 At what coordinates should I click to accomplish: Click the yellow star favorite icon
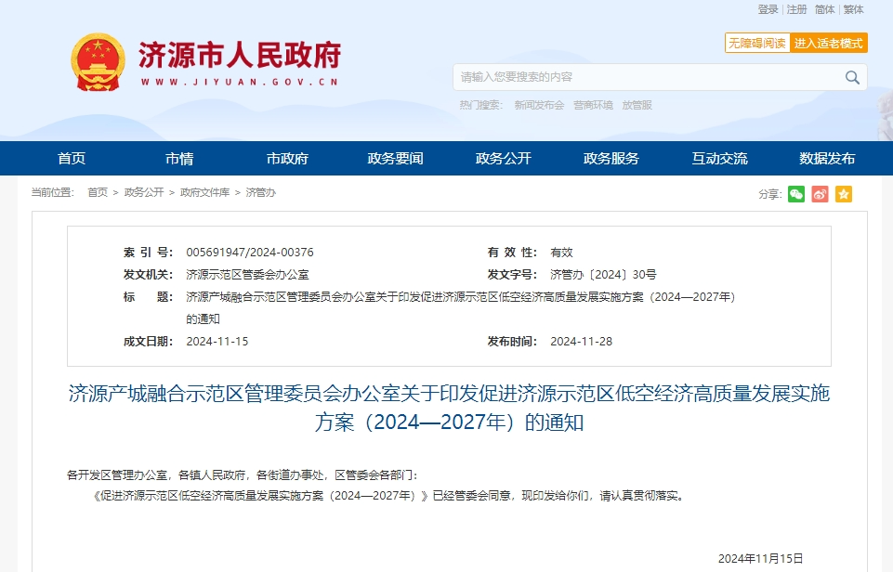842,193
